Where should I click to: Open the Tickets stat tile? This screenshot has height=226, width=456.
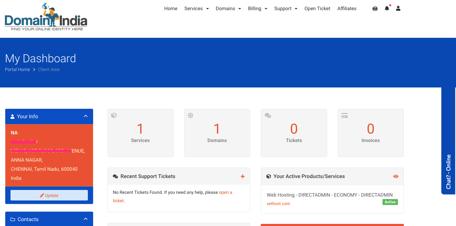(x=294, y=133)
